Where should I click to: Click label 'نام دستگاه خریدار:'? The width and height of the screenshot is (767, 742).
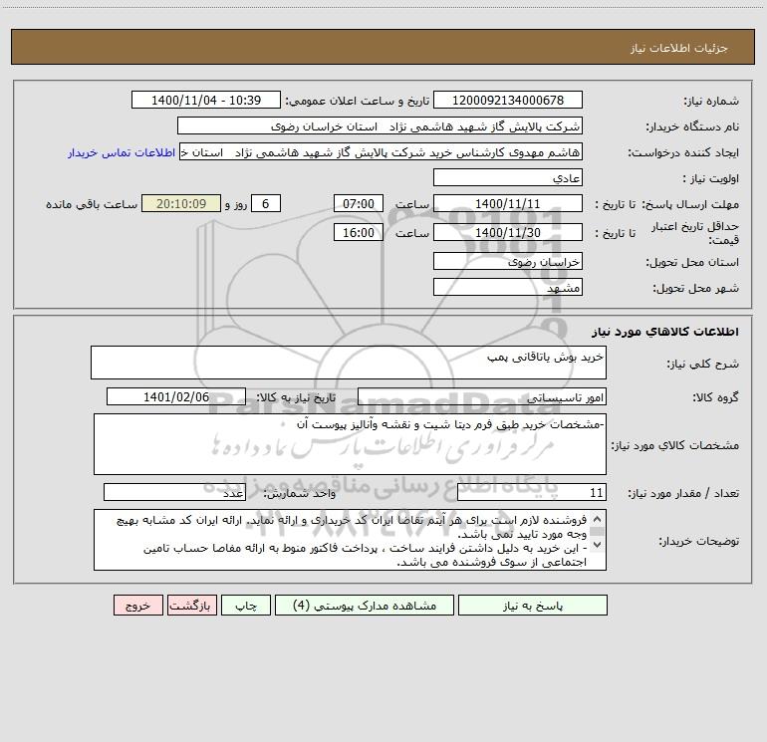point(692,126)
